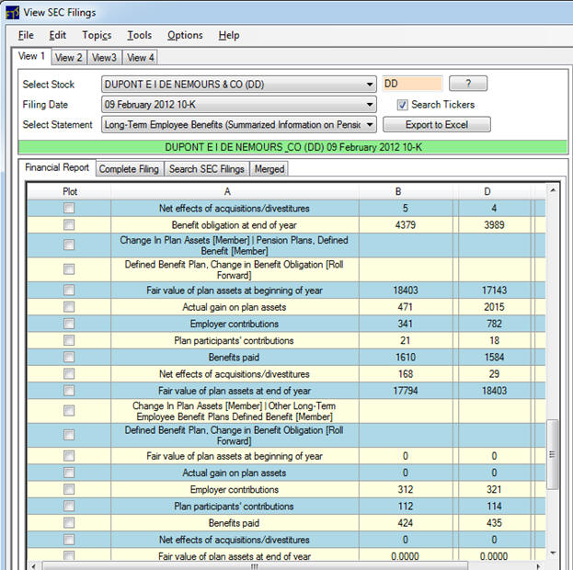Viewport: 573px width, 570px height.
Task: Check Plot box for Plan participants' contributions 112 row
Action: pos(69,506)
